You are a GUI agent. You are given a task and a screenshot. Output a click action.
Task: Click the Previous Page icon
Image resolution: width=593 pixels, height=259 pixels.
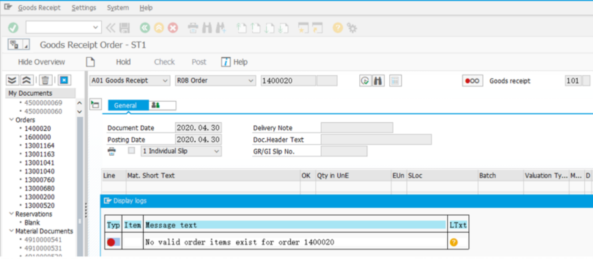[x=255, y=28]
